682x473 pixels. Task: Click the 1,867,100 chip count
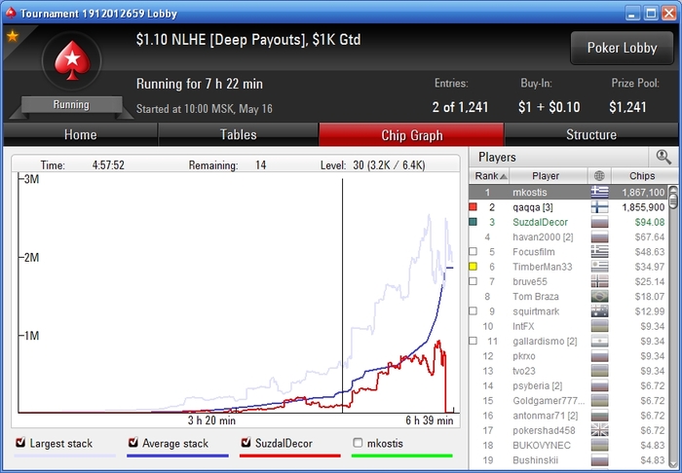643,192
